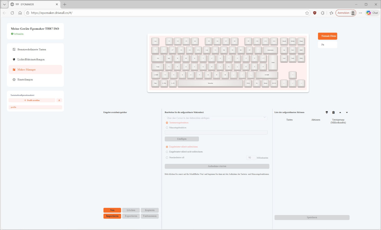Click the Millisekunden interval input field
The image size is (381, 230).
tap(250, 158)
